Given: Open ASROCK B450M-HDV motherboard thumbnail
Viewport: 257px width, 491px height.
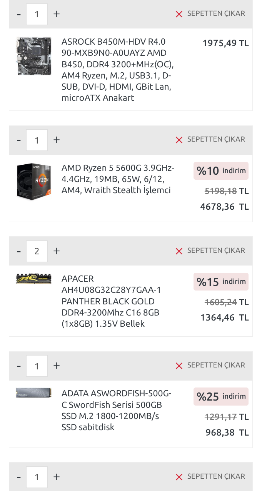Looking at the screenshot, I should 34,56.
